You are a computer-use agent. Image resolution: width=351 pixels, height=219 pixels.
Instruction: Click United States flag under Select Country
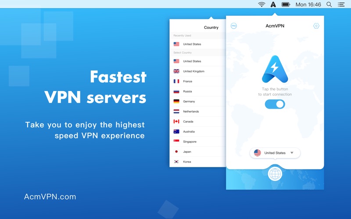(x=176, y=61)
